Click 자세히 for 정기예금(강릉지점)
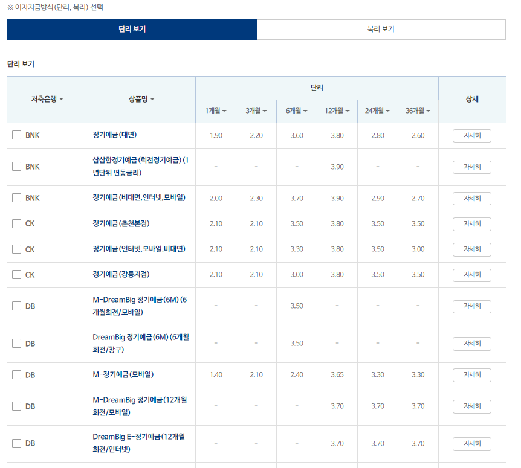The width and height of the screenshot is (521, 468). coord(471,274)
